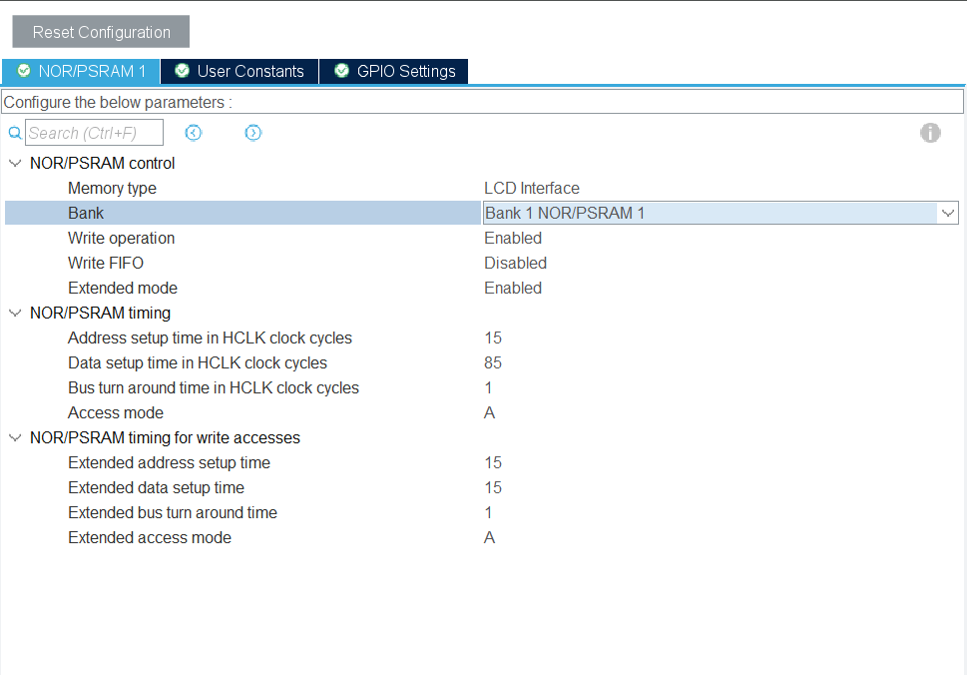This screenshot has height=675, width=967.
Task: Click the NOR/PSRAM timing heading text
Action: click(100, 314)
